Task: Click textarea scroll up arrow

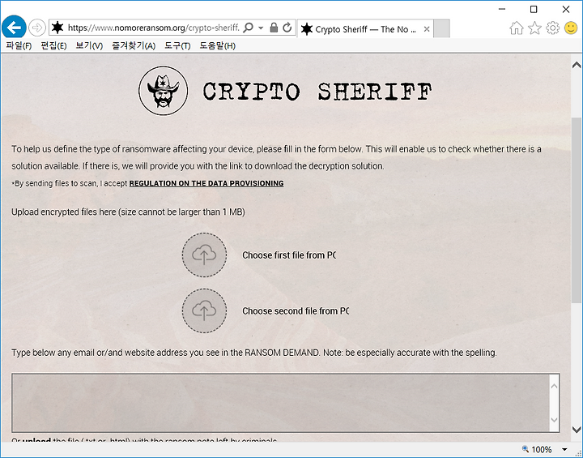Action: [x=554, y=386]
